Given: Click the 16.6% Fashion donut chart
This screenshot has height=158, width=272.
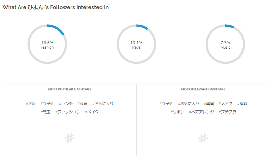Looking at the screenshot, I should (x=47, y=44).
